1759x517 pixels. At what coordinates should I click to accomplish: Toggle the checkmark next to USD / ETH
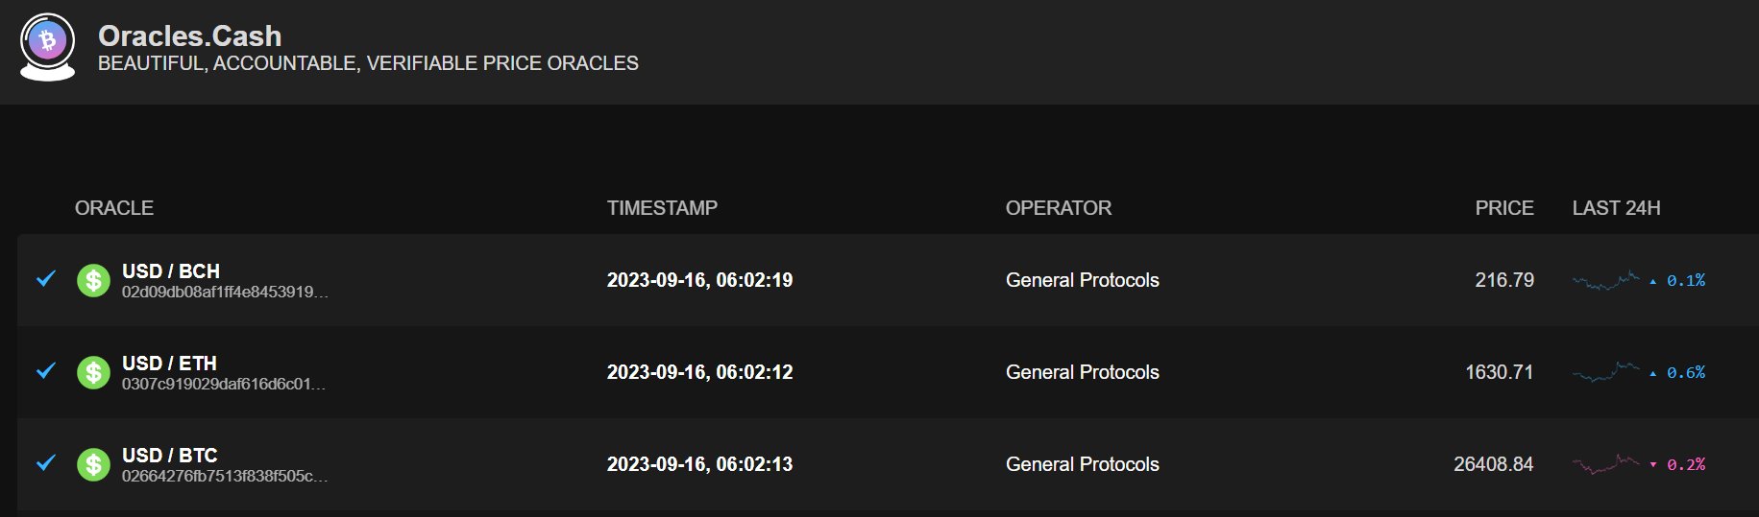coord(46,370)
